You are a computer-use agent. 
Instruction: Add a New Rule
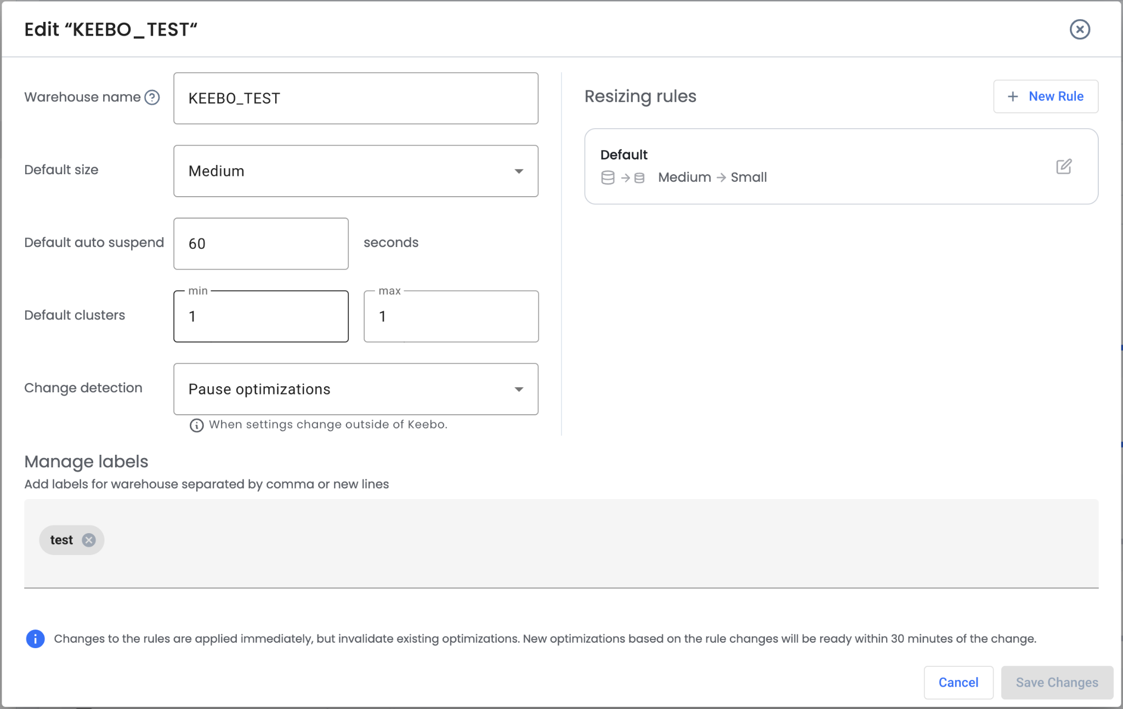pos(1045,96)
